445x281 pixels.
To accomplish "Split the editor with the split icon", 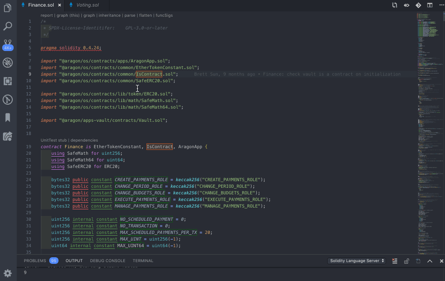I will pyautogui.click(x=429, y=5).
